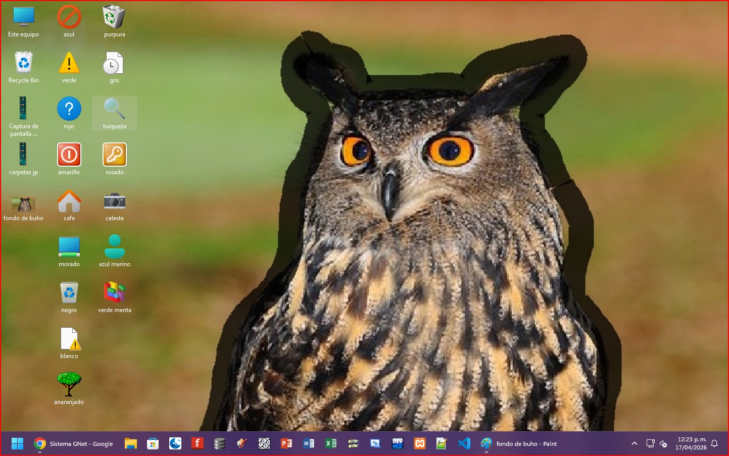Open PowerPoint from the taskbar
This screenshot has width=729, height=456.
286,443
